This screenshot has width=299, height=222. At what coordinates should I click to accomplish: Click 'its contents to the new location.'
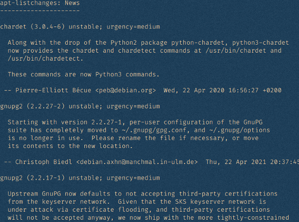70,146
